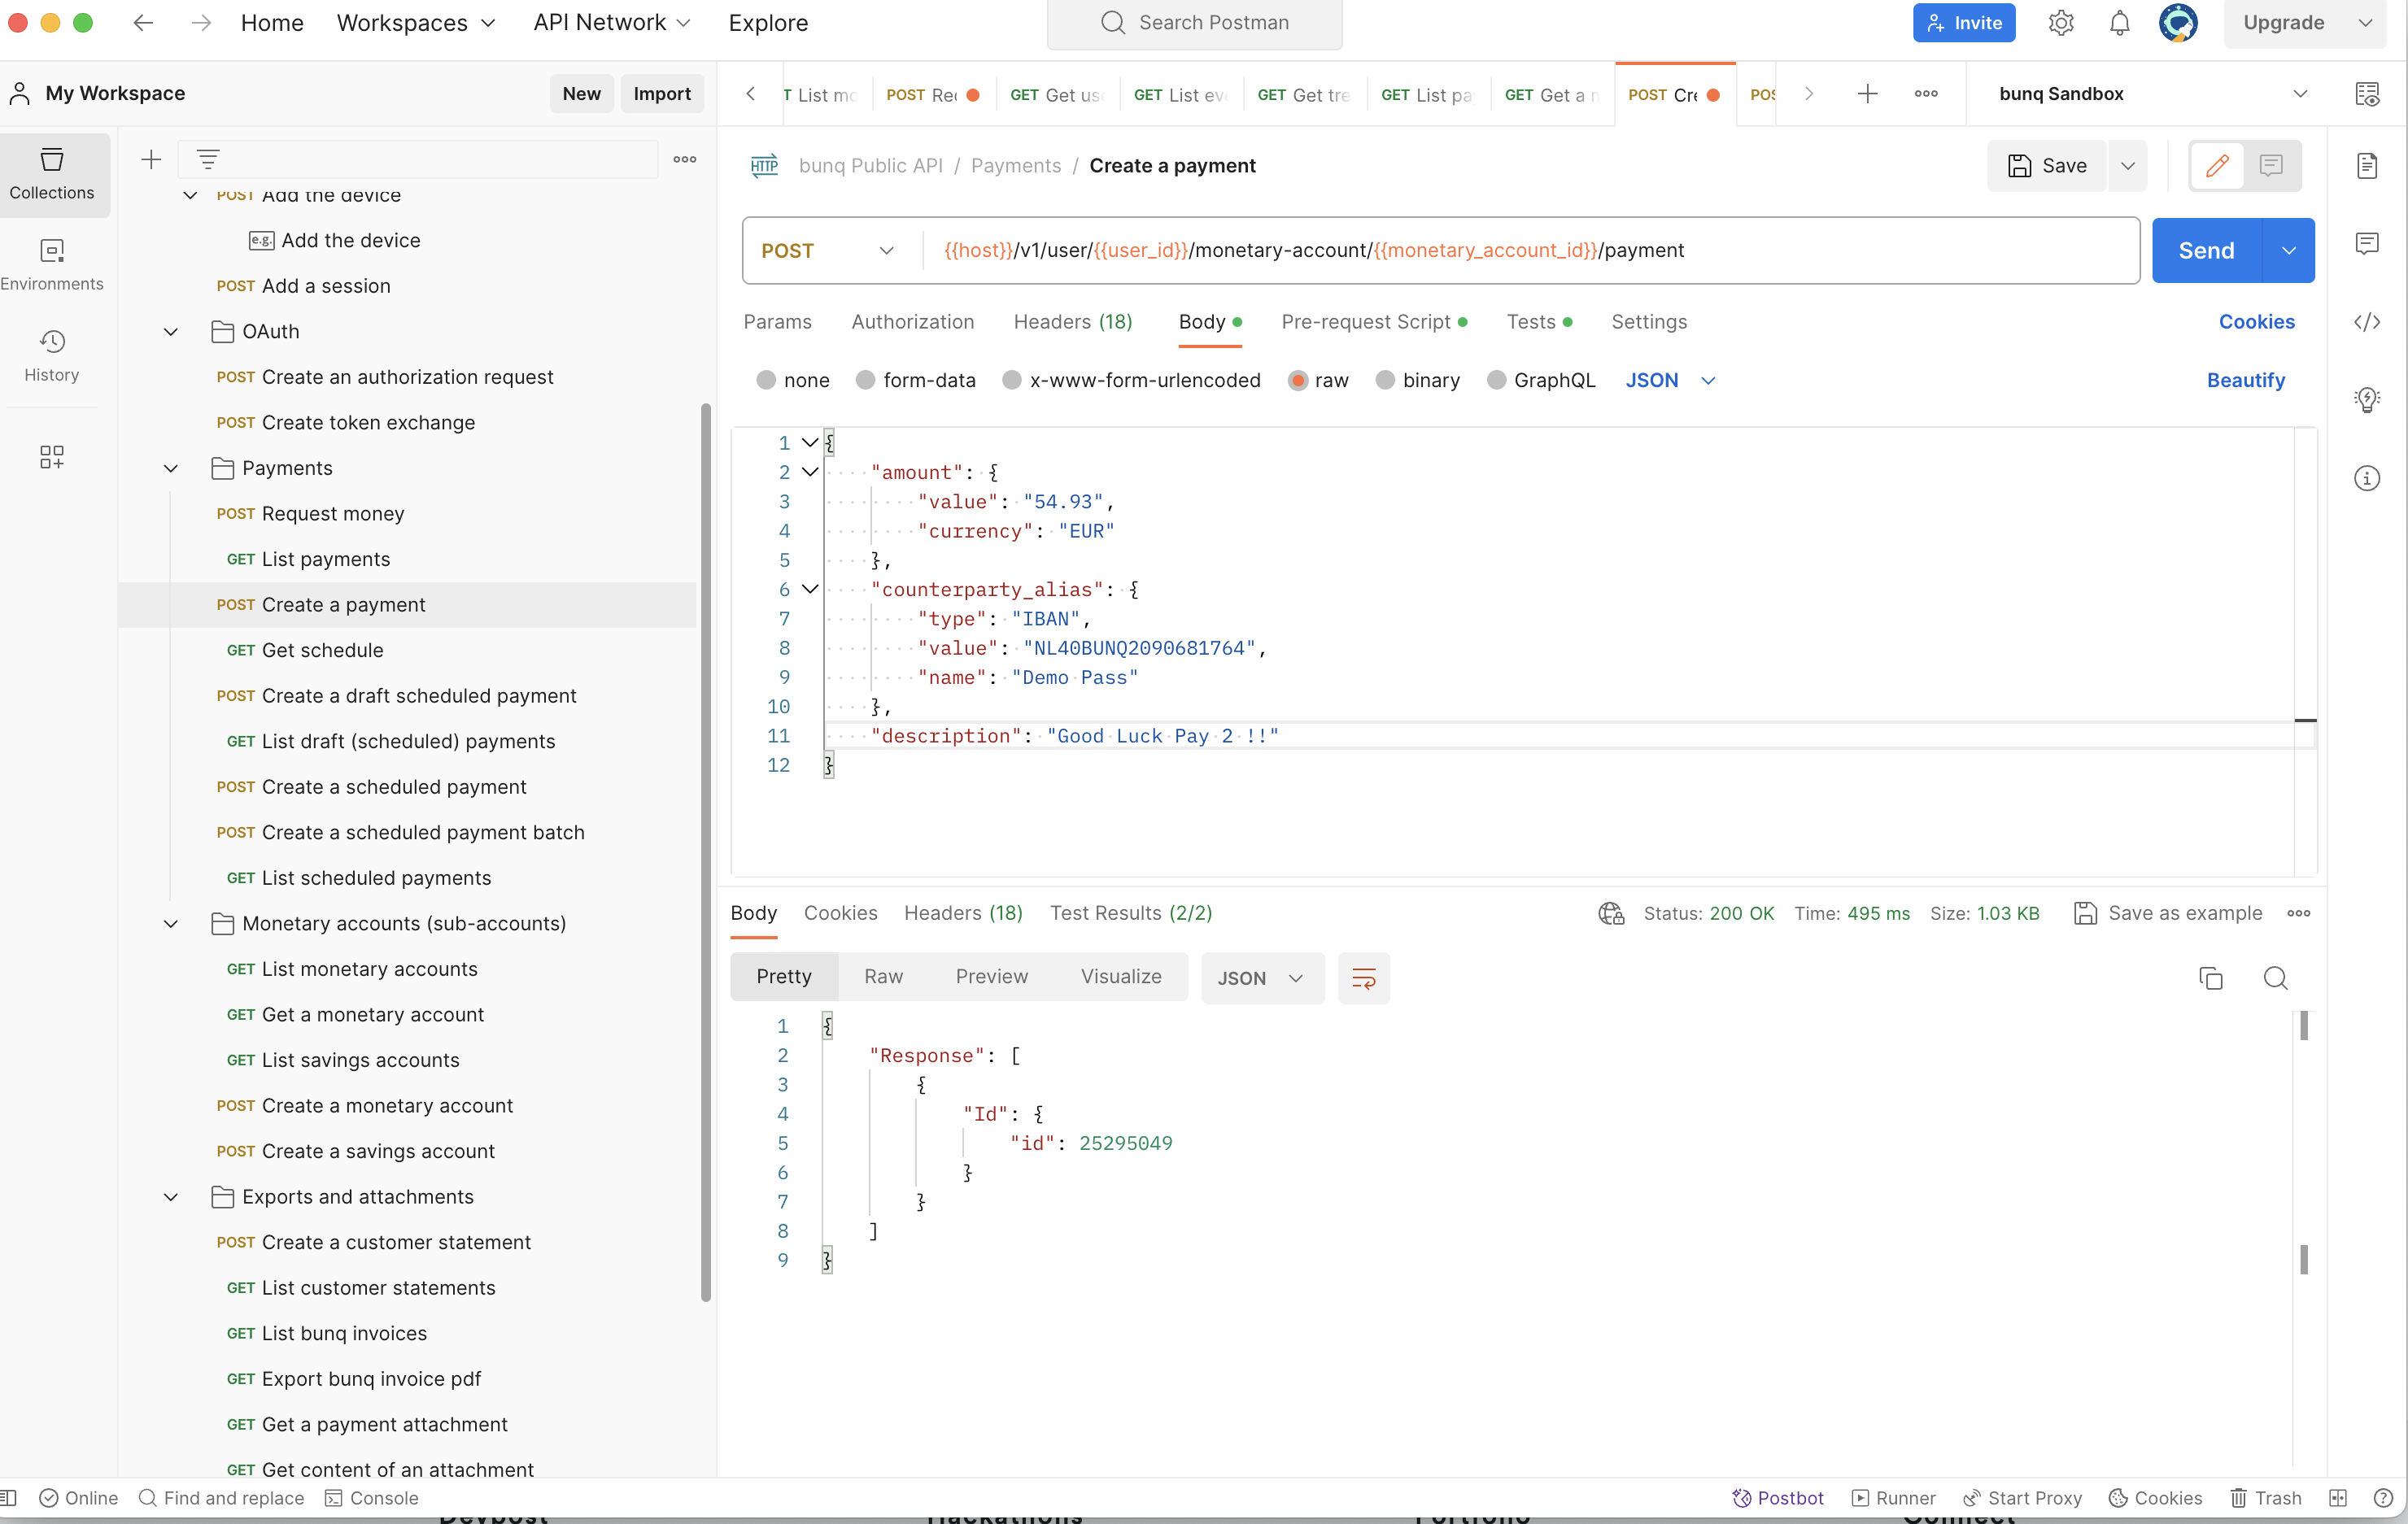Open the request body JSON language dropdown
The width and height of the screenshot is (2408, 1524).
pos(1671,381)
